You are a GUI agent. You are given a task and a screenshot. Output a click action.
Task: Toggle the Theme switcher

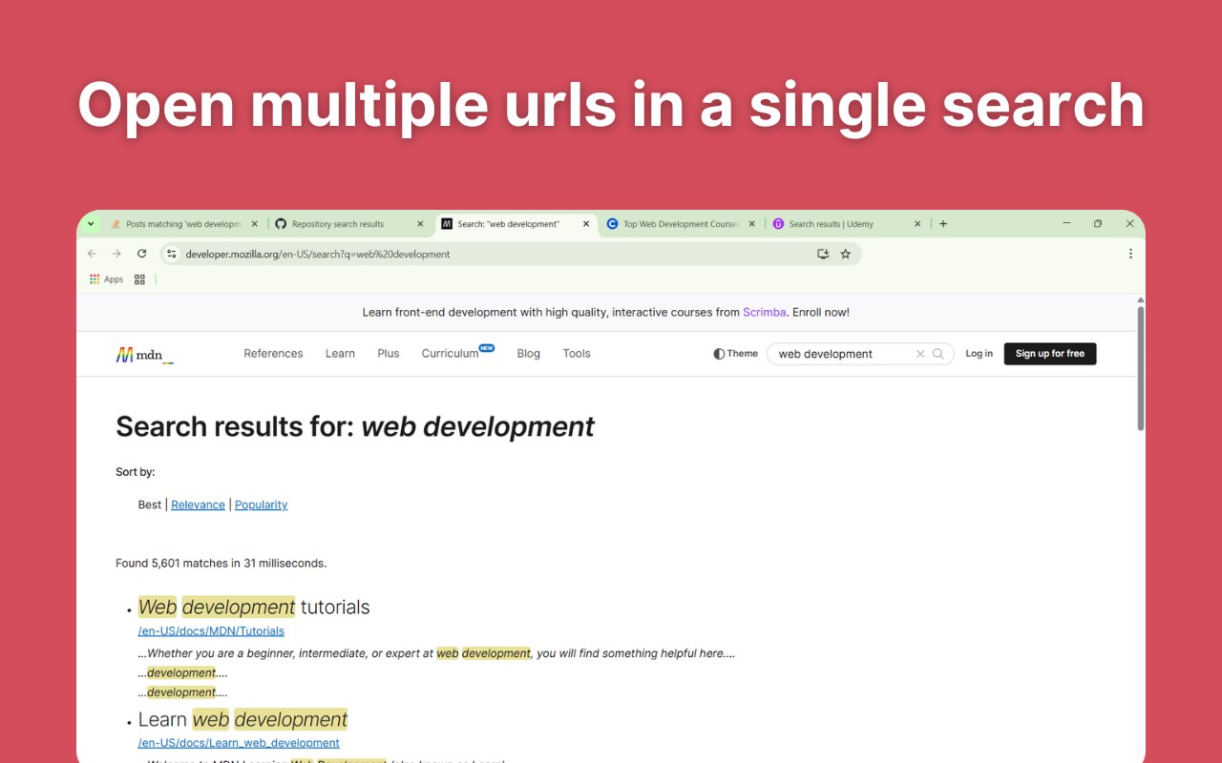click(x=735, y=354)
